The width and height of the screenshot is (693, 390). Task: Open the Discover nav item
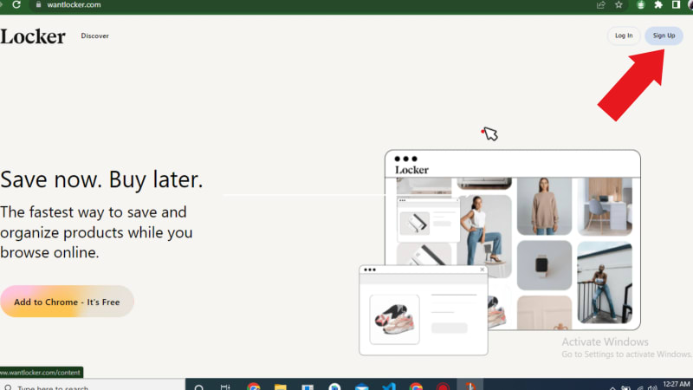pos(94,36)
